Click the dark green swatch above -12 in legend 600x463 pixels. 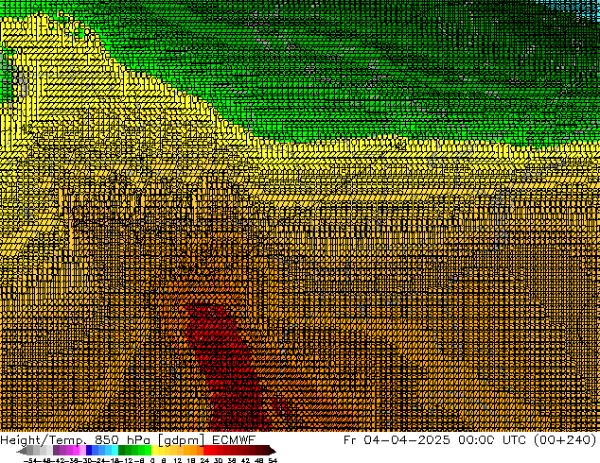tap(122, 451)
